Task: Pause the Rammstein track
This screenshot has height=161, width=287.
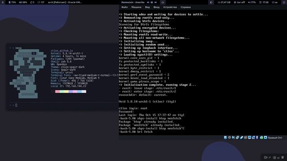Action: tap(152, 2)
